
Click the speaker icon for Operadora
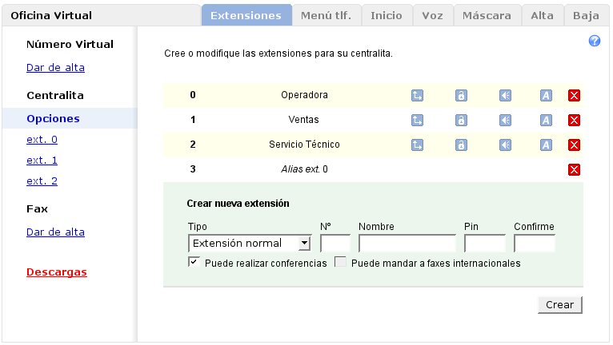pyautogui.click(x=505, y=96)
